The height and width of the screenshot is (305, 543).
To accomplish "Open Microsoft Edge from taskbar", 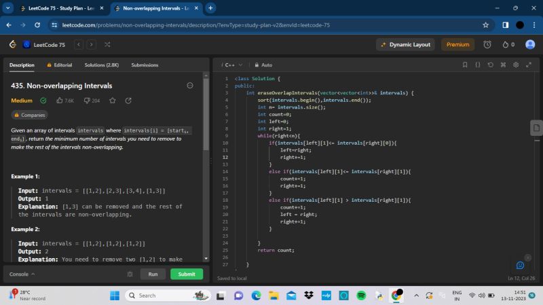I will coord(257,295).
